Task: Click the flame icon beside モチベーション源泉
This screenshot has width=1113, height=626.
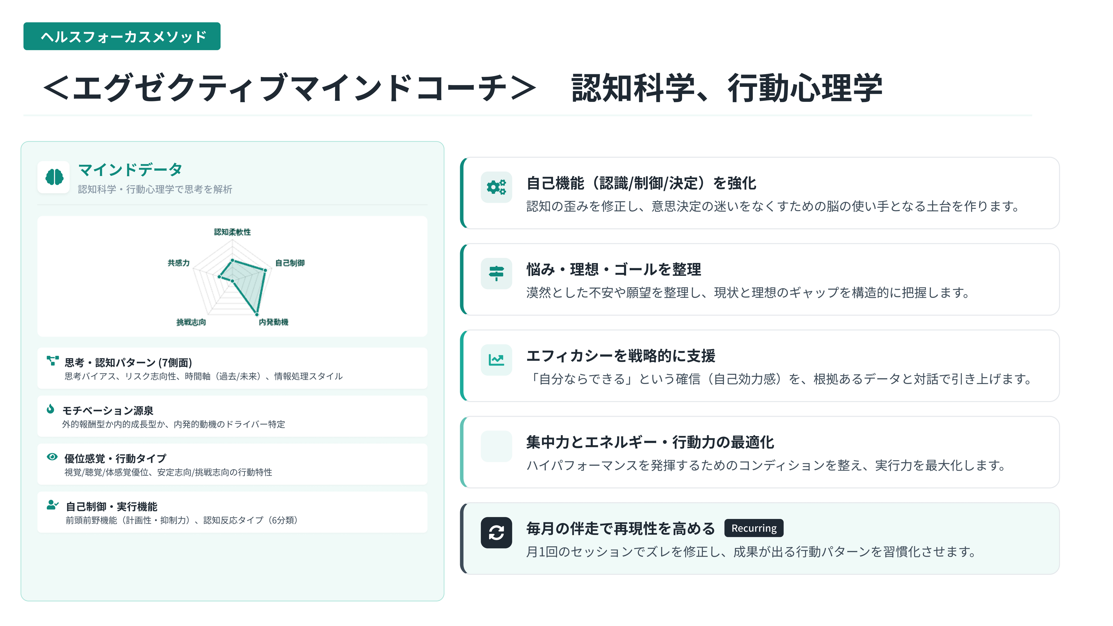Action: [x=51, y=409]
